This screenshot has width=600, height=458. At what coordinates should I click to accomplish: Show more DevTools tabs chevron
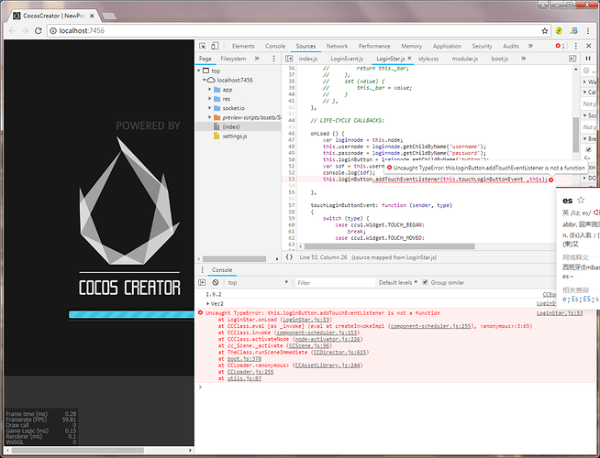pos(530,46)
